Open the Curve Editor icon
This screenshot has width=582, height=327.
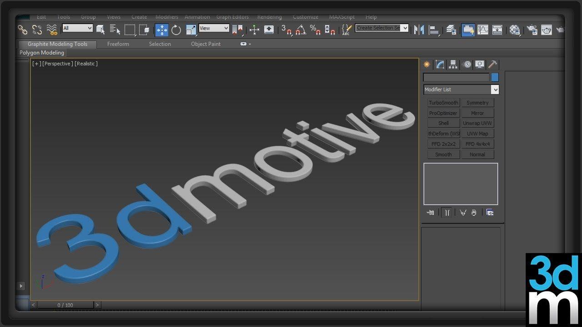483,30
